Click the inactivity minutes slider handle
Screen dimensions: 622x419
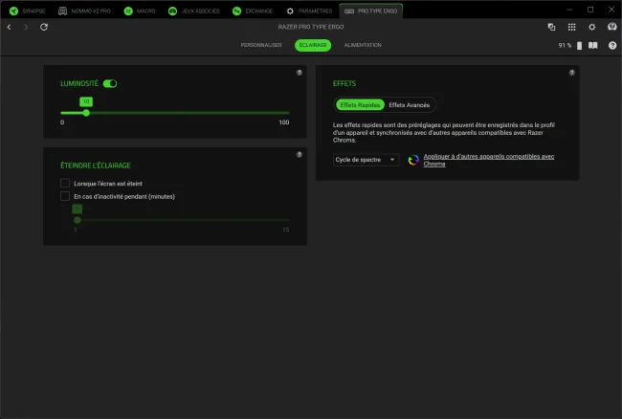click(x=78, y=220)
